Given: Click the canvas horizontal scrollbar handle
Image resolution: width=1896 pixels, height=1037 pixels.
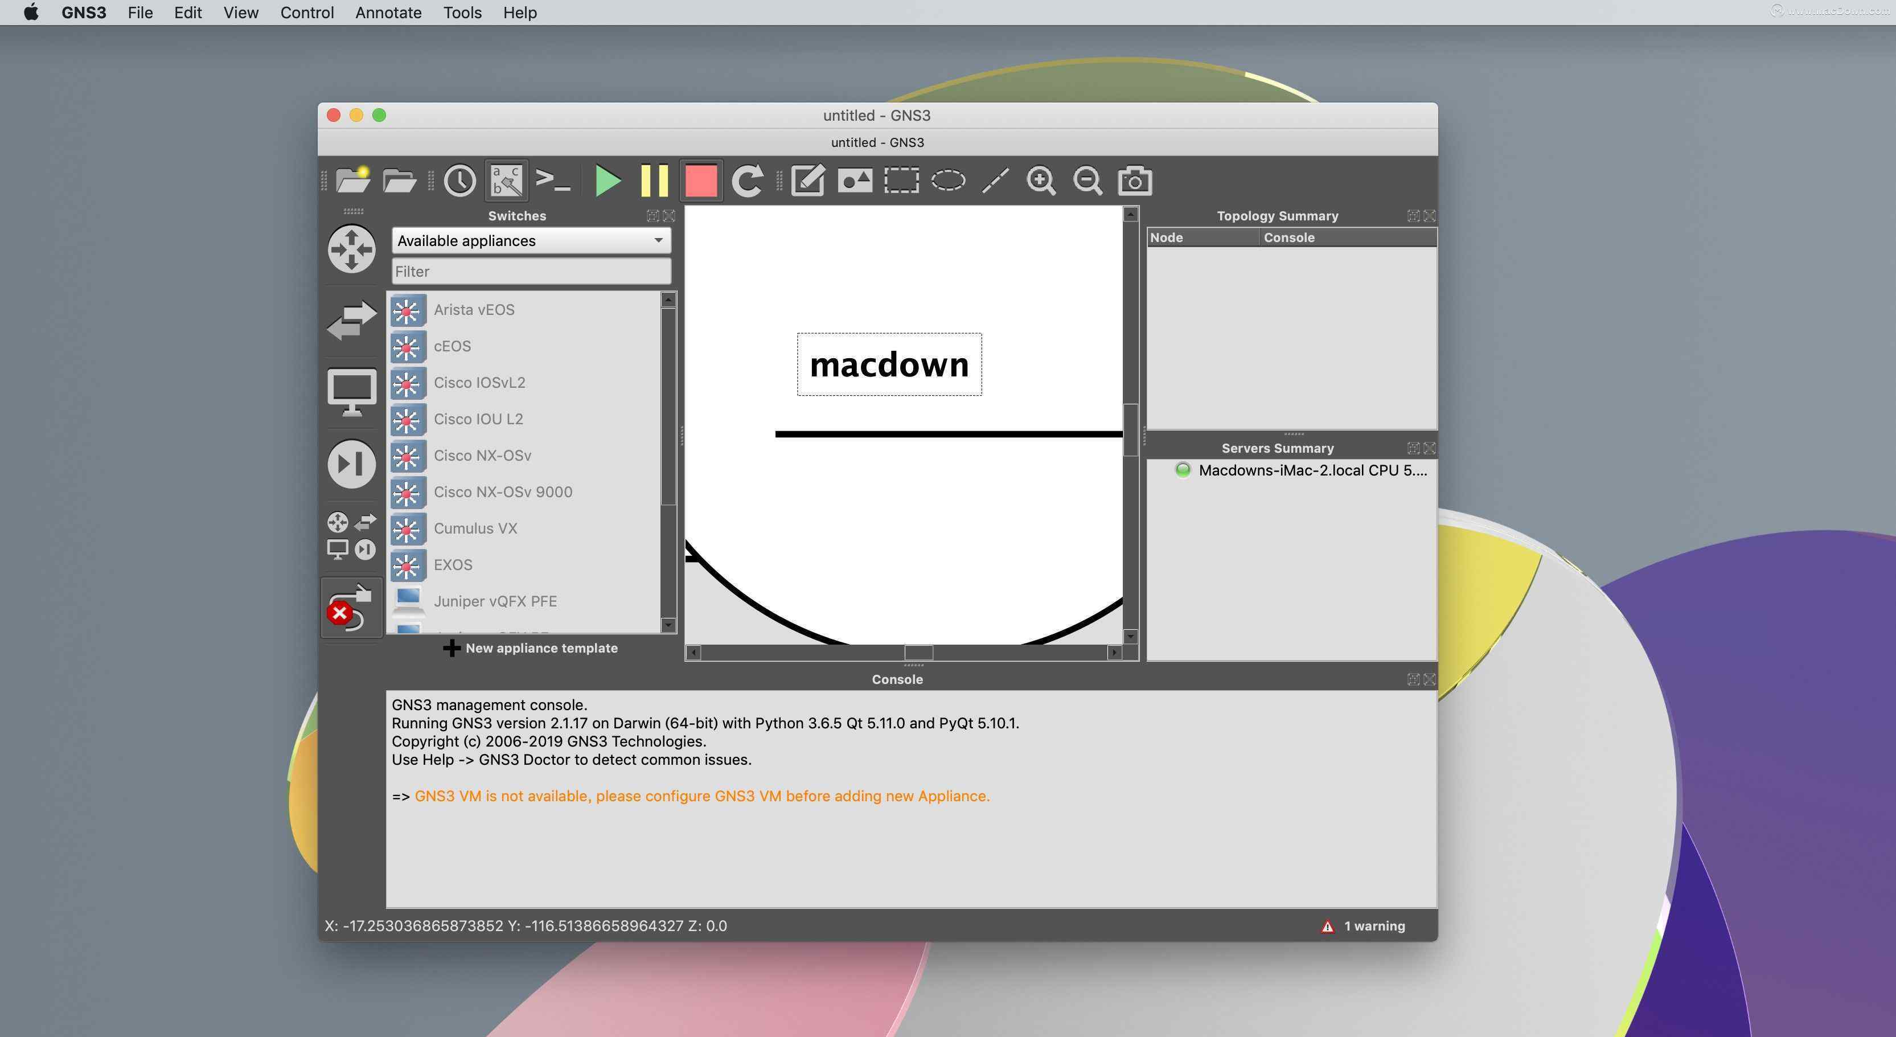Looking at the screenshot, I should tap(918, 653).
